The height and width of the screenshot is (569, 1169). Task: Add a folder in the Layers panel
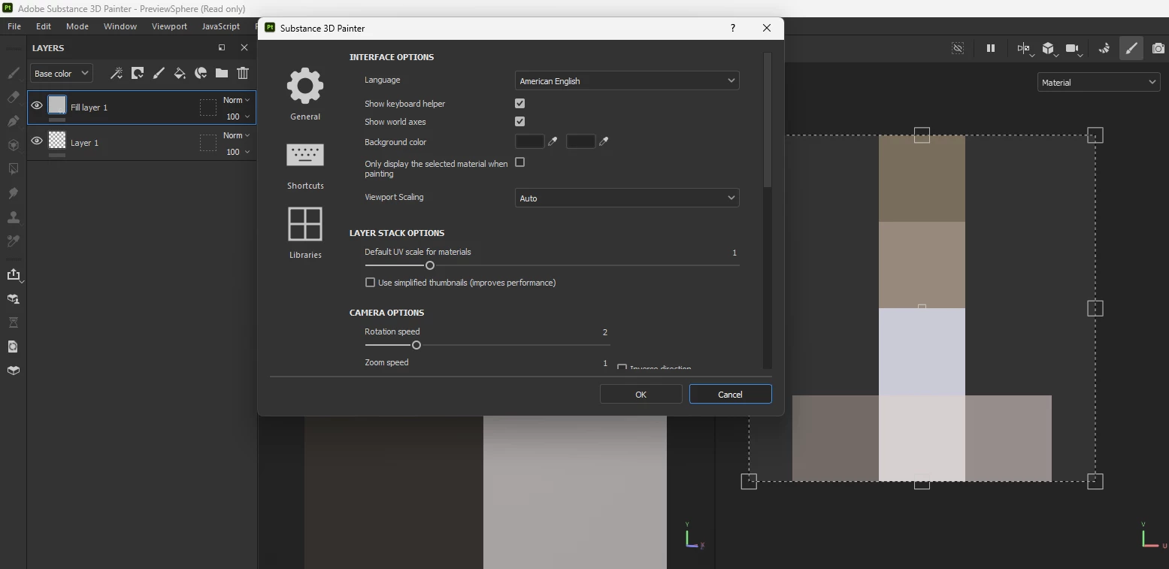coord(222,73)
